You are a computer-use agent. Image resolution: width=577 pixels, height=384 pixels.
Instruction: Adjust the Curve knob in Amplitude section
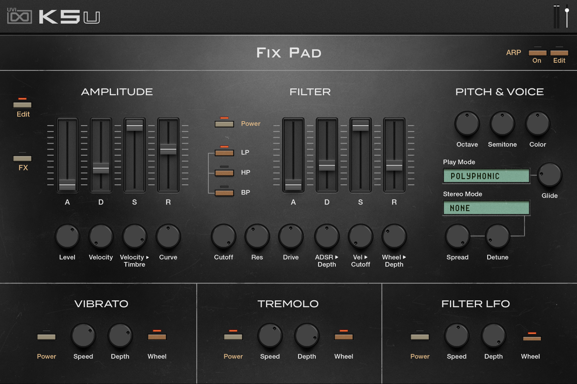(168, 237)
